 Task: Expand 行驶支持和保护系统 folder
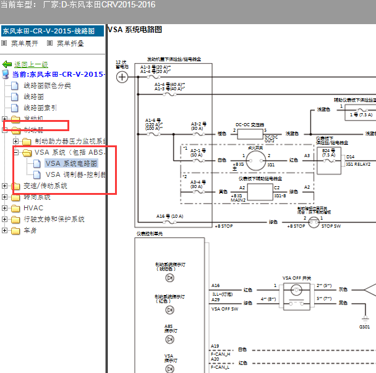coord(4,219)
